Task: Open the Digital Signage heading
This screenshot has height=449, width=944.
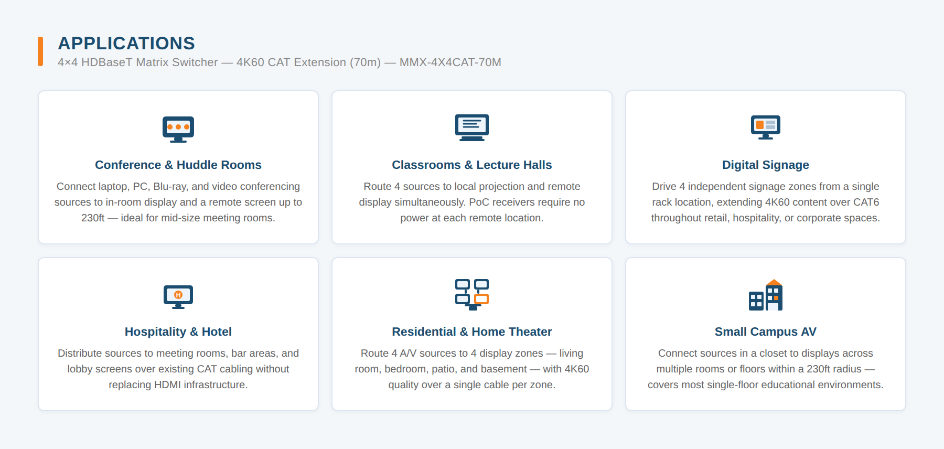Action: 766,165
